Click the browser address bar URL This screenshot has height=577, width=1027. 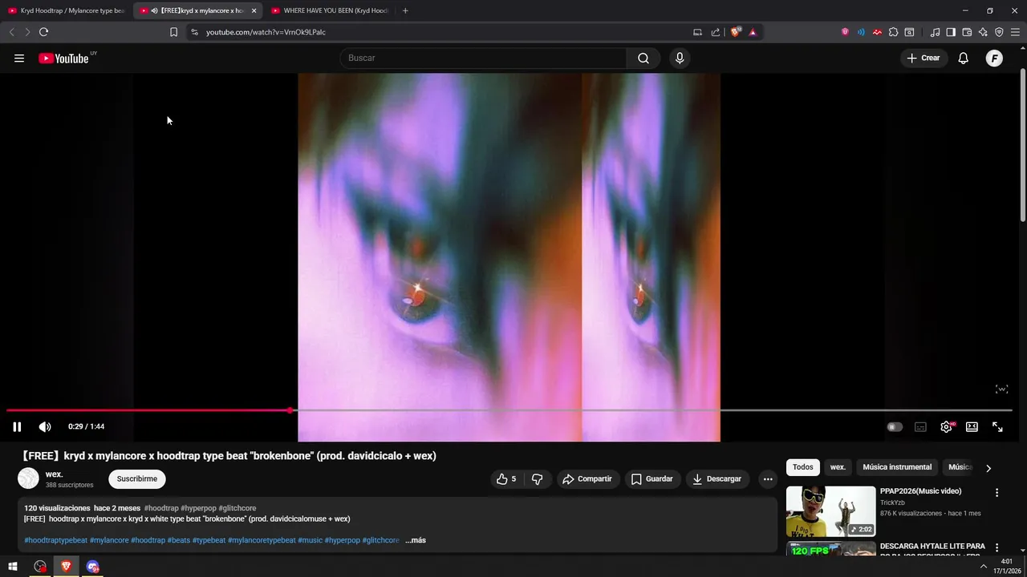pyautogui.click(x=266, y=32)
